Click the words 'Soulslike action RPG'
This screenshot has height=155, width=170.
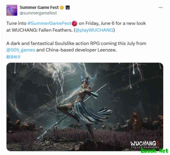pyautogui.click(x=77, y=44)
